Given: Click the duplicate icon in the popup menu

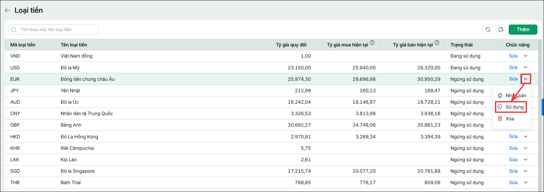Looking at the screenshot, I should click(500, 96).
